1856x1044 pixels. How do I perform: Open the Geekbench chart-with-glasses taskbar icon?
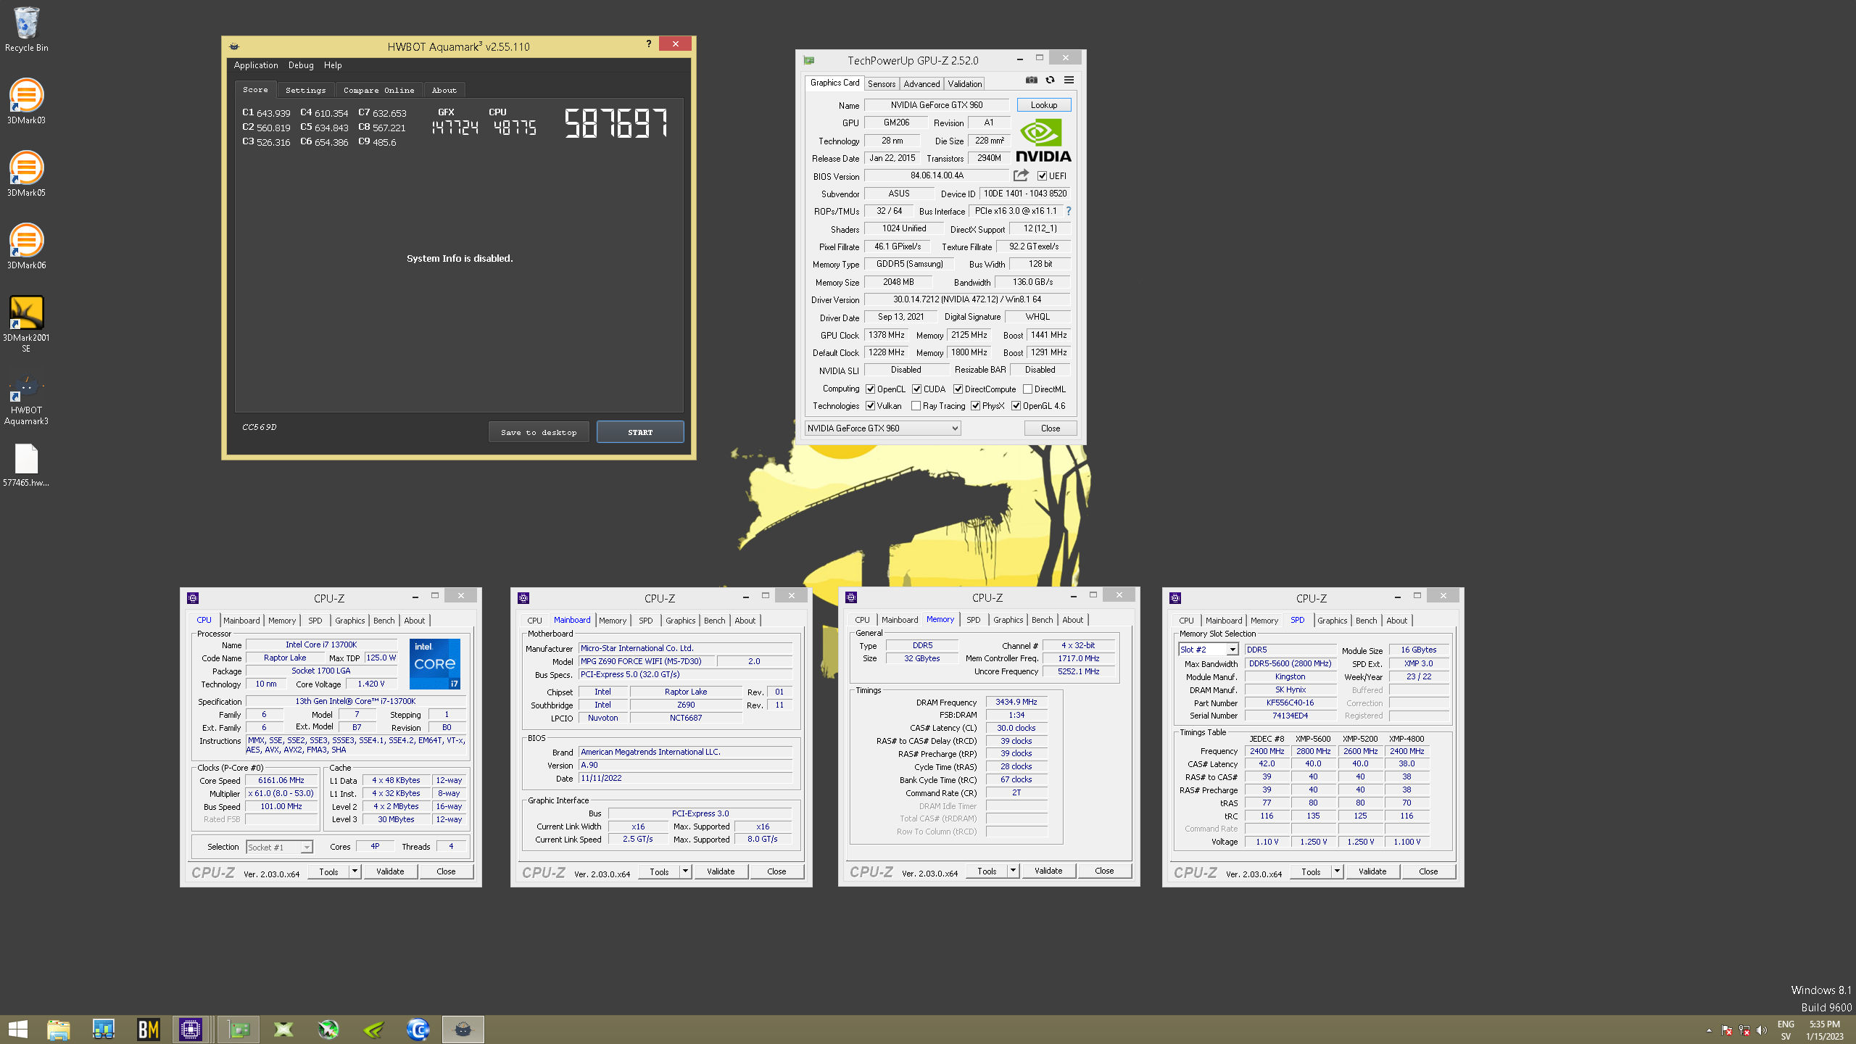tap(104, 1029)
